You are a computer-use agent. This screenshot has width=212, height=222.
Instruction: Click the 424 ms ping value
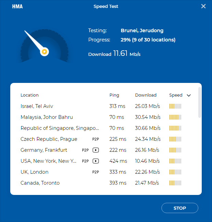[x=118, y=161]
